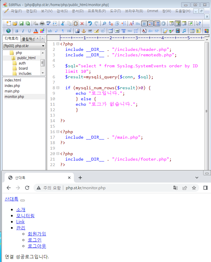Select main.php in the file list

[12, 91]
